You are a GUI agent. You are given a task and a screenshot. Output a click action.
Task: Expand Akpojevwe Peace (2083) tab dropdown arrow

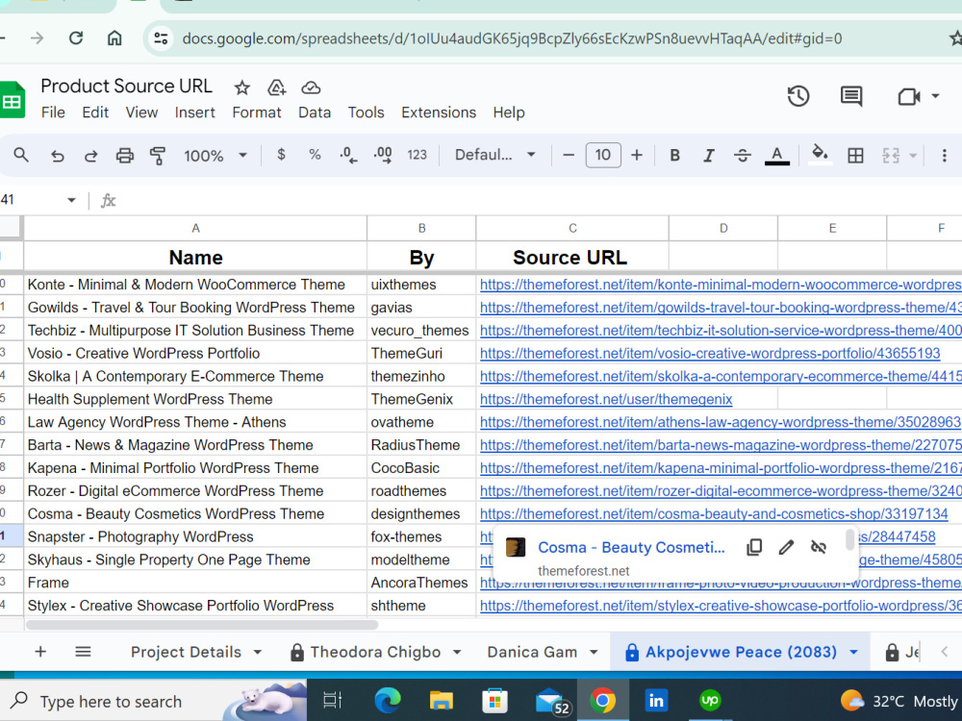point(853,653)
